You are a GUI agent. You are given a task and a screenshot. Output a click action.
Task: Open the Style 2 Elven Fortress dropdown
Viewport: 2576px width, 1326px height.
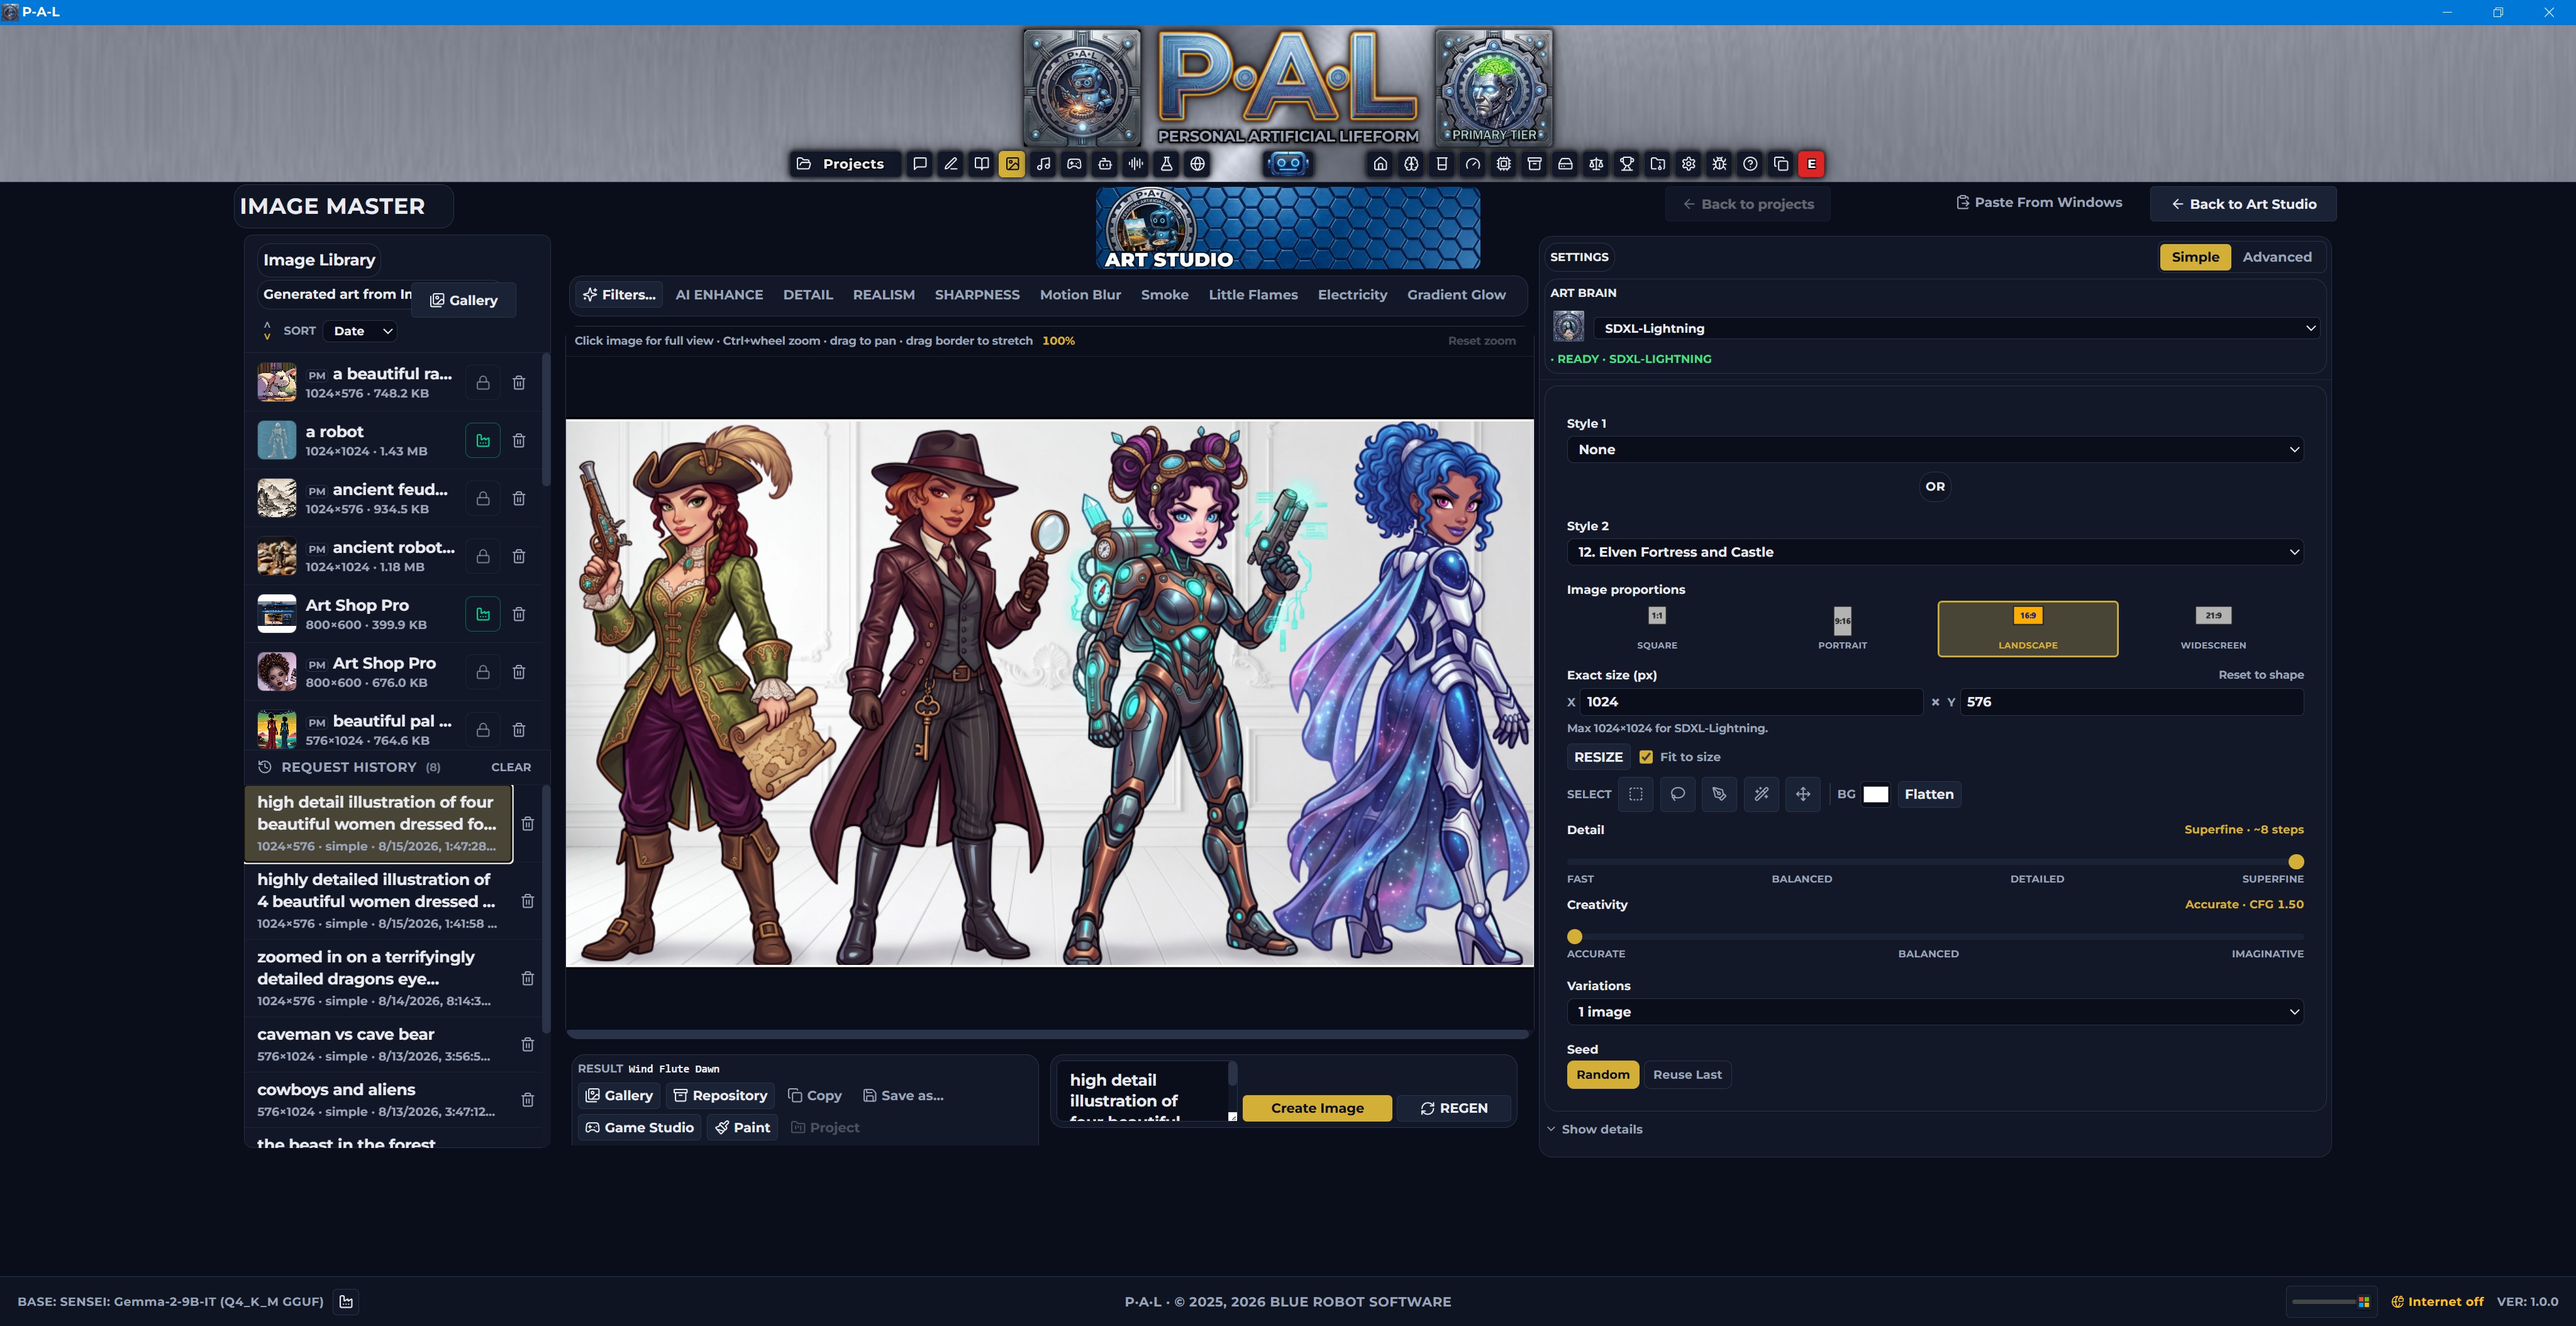tap(1935, 552)
